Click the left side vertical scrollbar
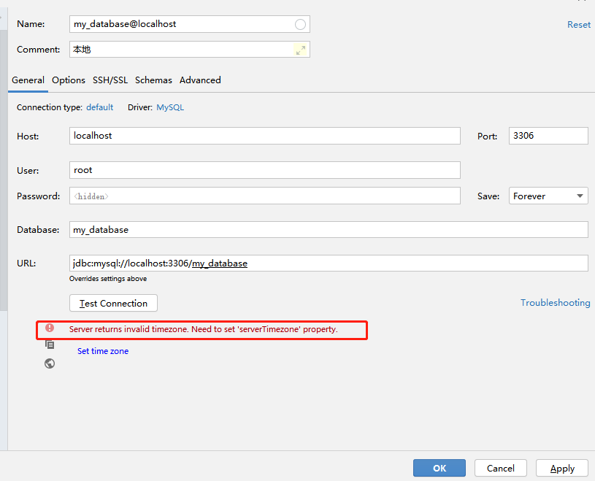The height and width of the screenshot is (481, 595). pyautogui.click(x=4, y=171)
